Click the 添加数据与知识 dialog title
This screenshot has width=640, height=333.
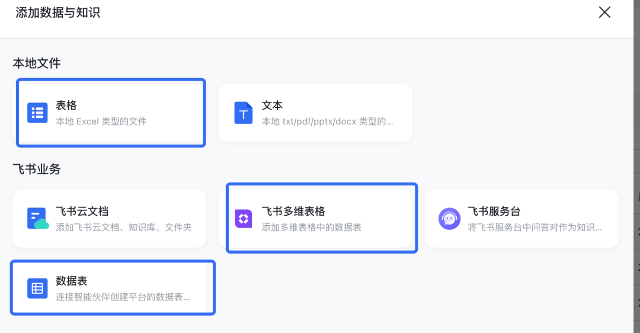click(58, 12)
